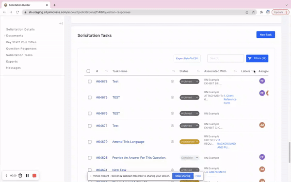
Task: Open the browser tab list chevron
Action: pyautogui.click(x=286, y=5)
